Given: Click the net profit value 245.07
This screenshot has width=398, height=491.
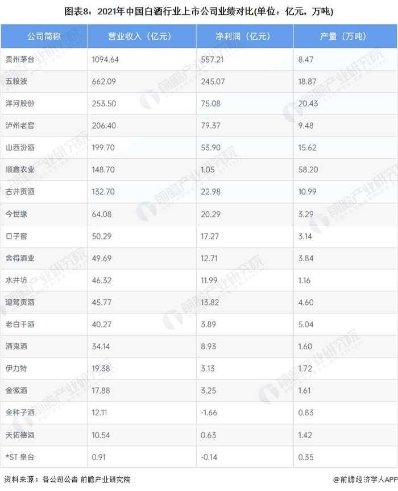Looking at the screenshot, I should click(213, 81).
